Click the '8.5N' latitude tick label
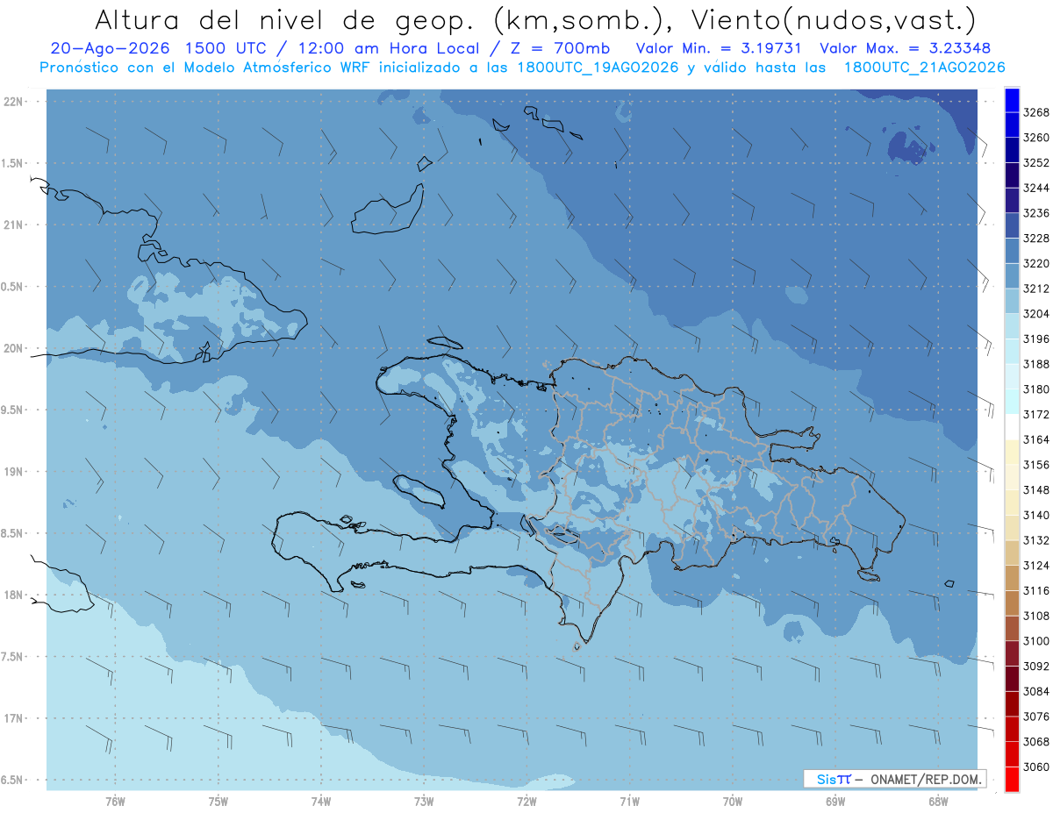The height and width of the screenshot is (813, 1053). tap(12, 533)
